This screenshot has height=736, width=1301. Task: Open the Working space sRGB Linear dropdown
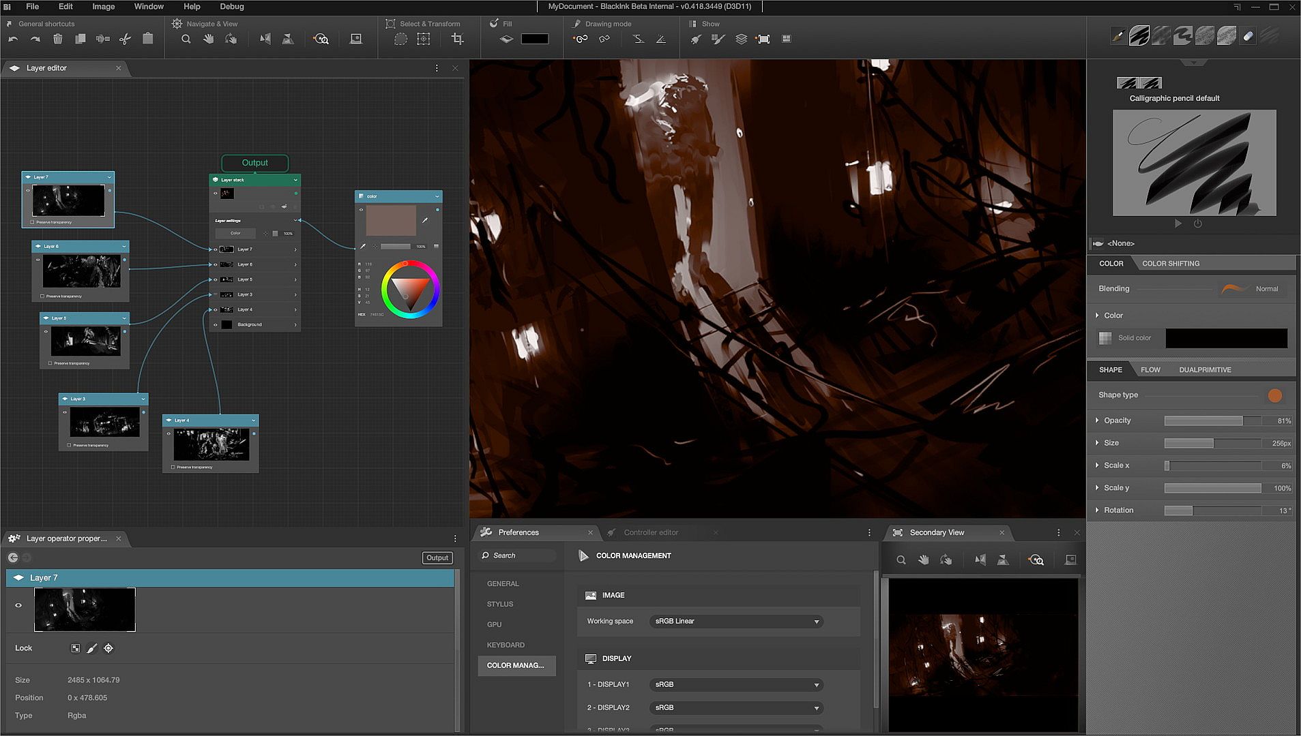click(x=735, y=622)
